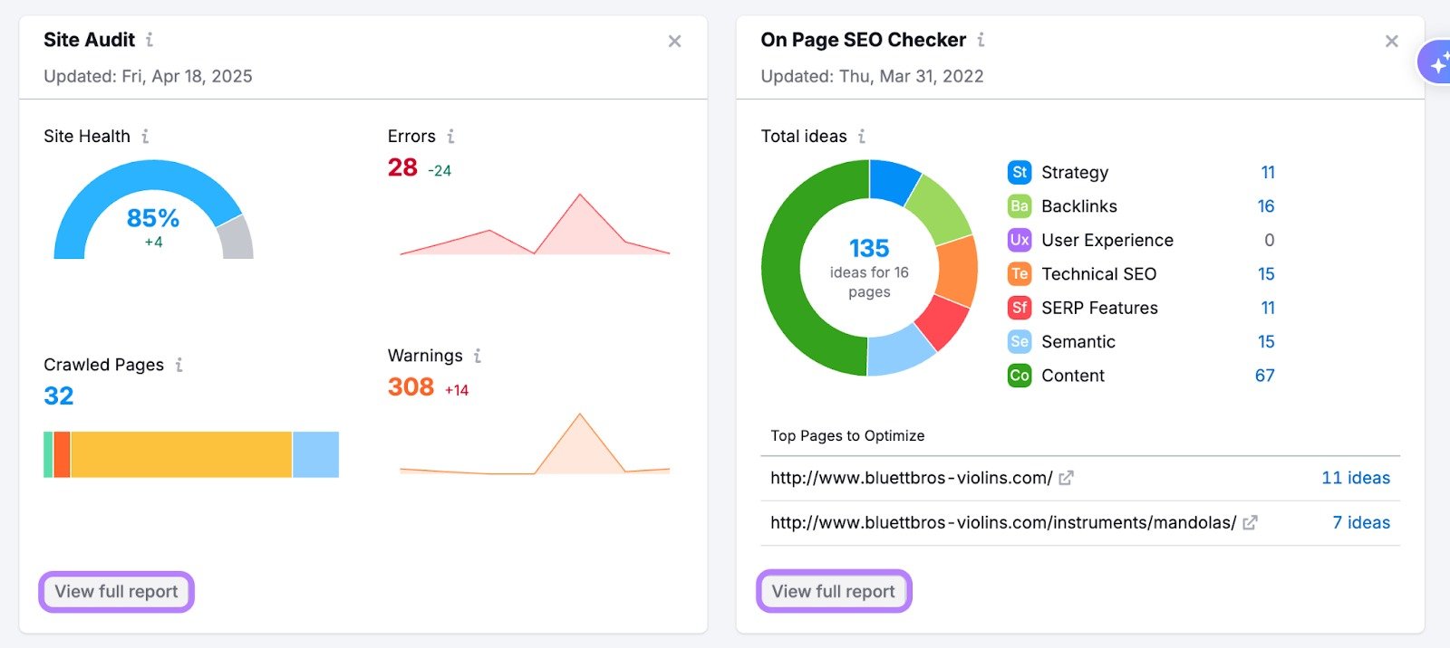Open external link icon for bluettbros-violins.com homepage
This screenshot has width=1450, height=648.
pyautogui.click(x=1067, y=478)
